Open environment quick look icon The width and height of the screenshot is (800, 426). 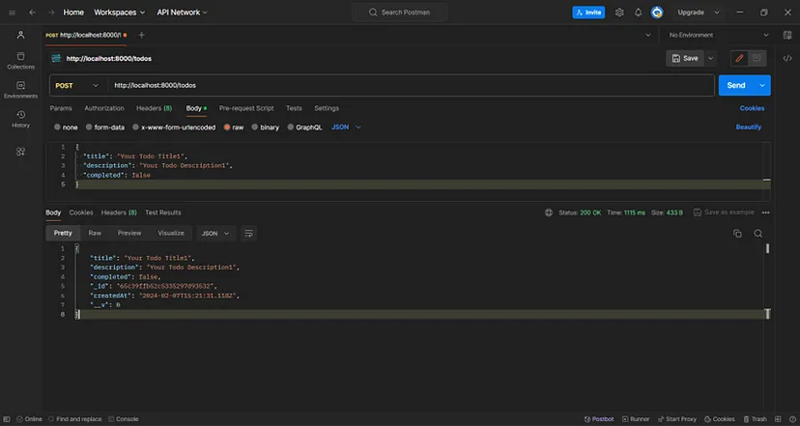point(787,35)
